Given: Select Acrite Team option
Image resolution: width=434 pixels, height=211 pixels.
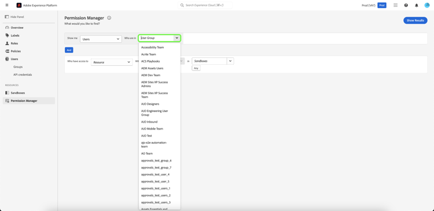Looking at the screenshot, I should [x=160, y=54].
